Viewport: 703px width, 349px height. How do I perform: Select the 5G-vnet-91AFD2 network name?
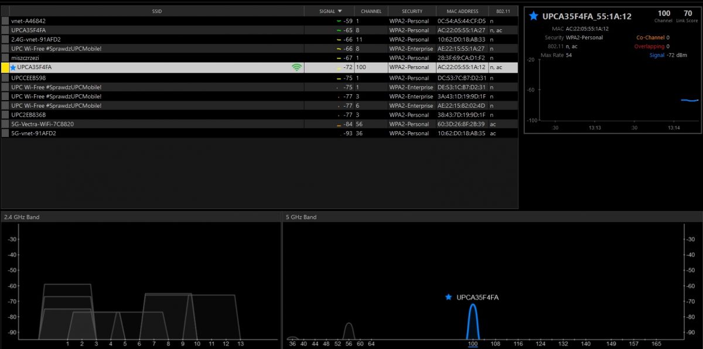tap(33, 134)
